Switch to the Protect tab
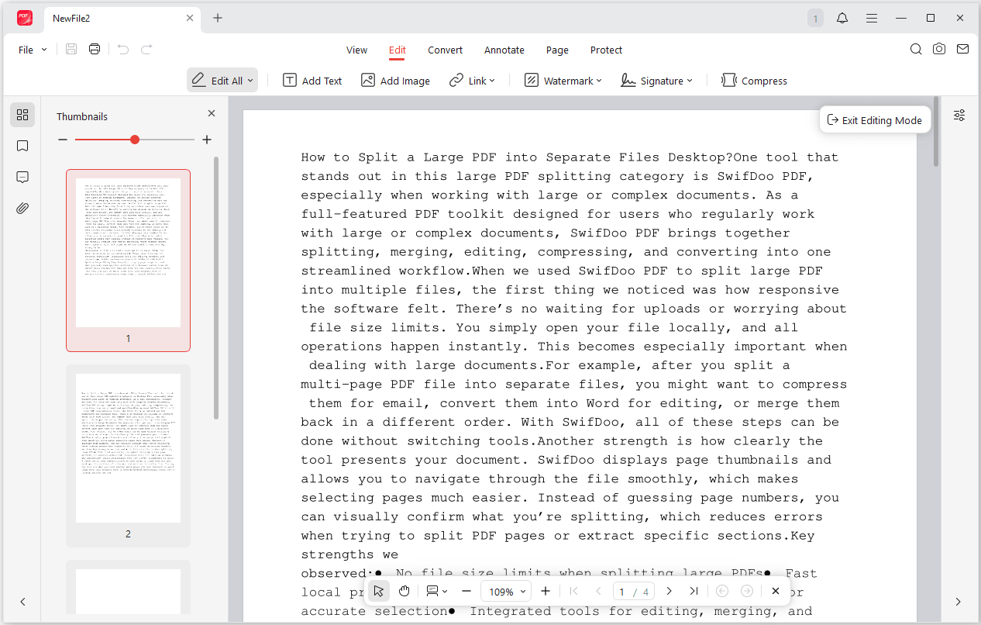981x625 pixels. click(606, 50)
